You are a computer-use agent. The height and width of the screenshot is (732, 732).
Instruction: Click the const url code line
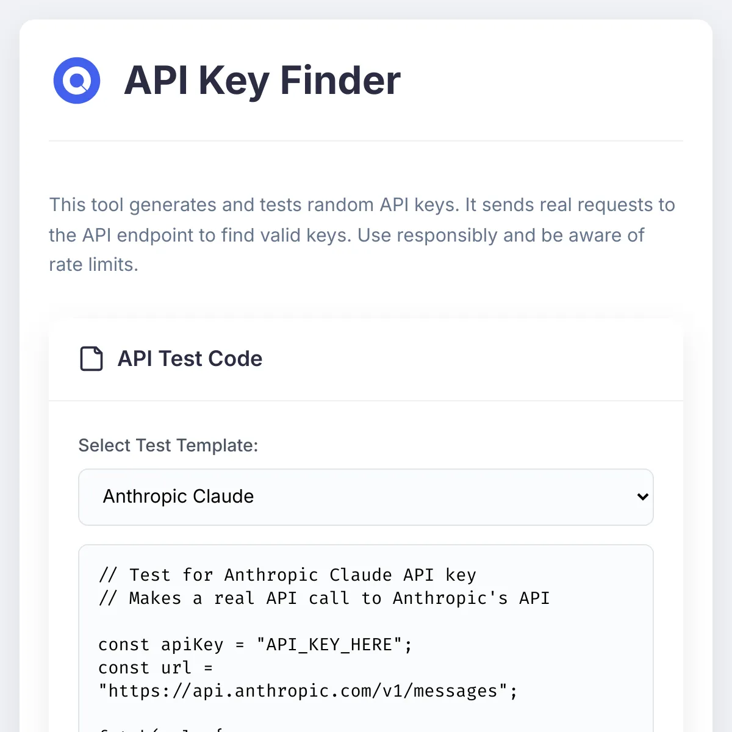(x=156, y=668)
